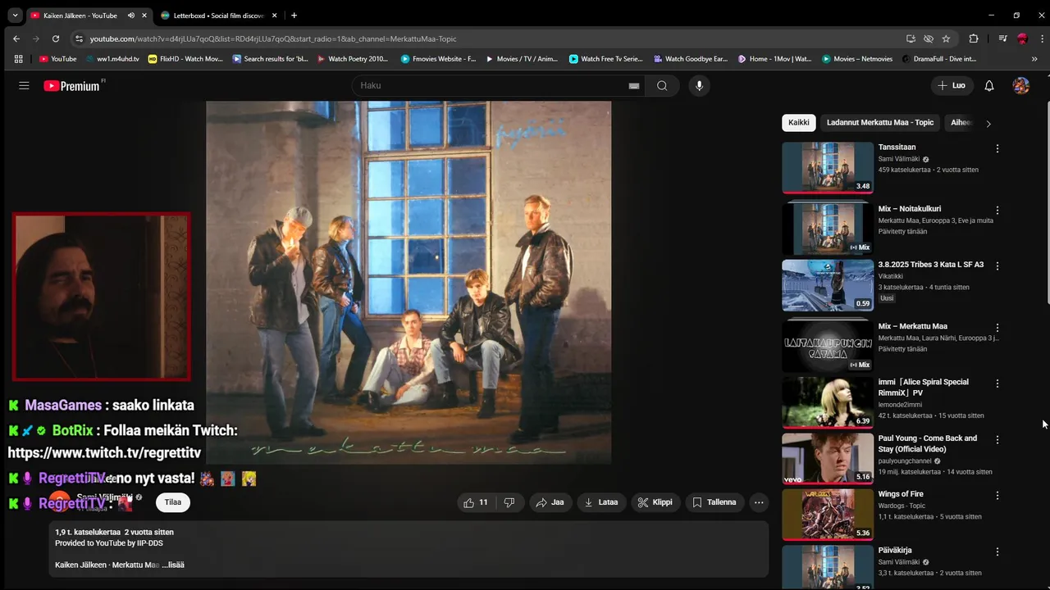Bookmark this page with star

point(946,39)
